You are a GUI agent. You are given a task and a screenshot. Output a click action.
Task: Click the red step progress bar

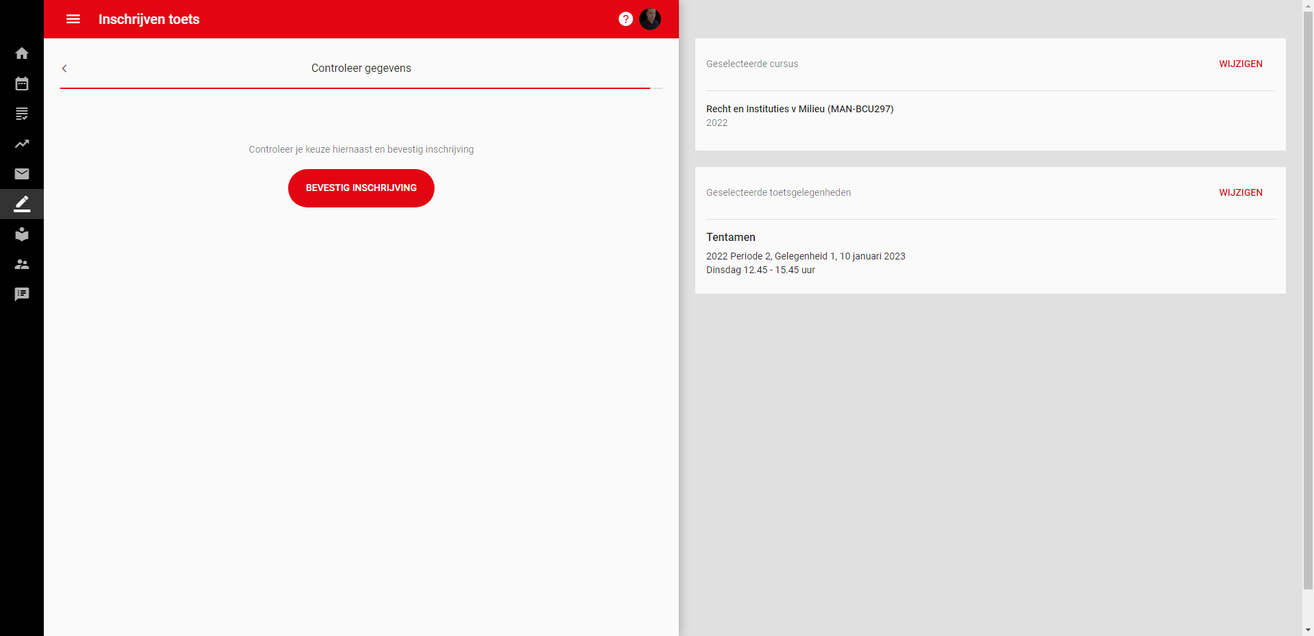click(355, 88)
